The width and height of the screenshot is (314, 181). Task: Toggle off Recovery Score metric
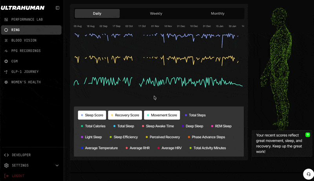tap(125, 115)
